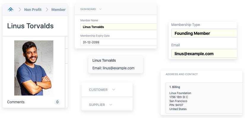Viewport: 245px width, 118px height.
Task: Select the Membership Type field
Action: 204,33
